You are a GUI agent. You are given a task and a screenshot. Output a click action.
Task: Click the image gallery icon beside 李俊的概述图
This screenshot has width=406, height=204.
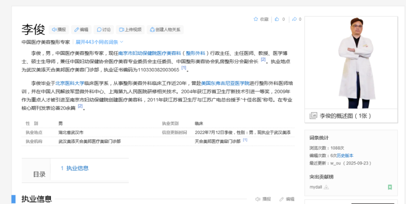pos(313,116)
